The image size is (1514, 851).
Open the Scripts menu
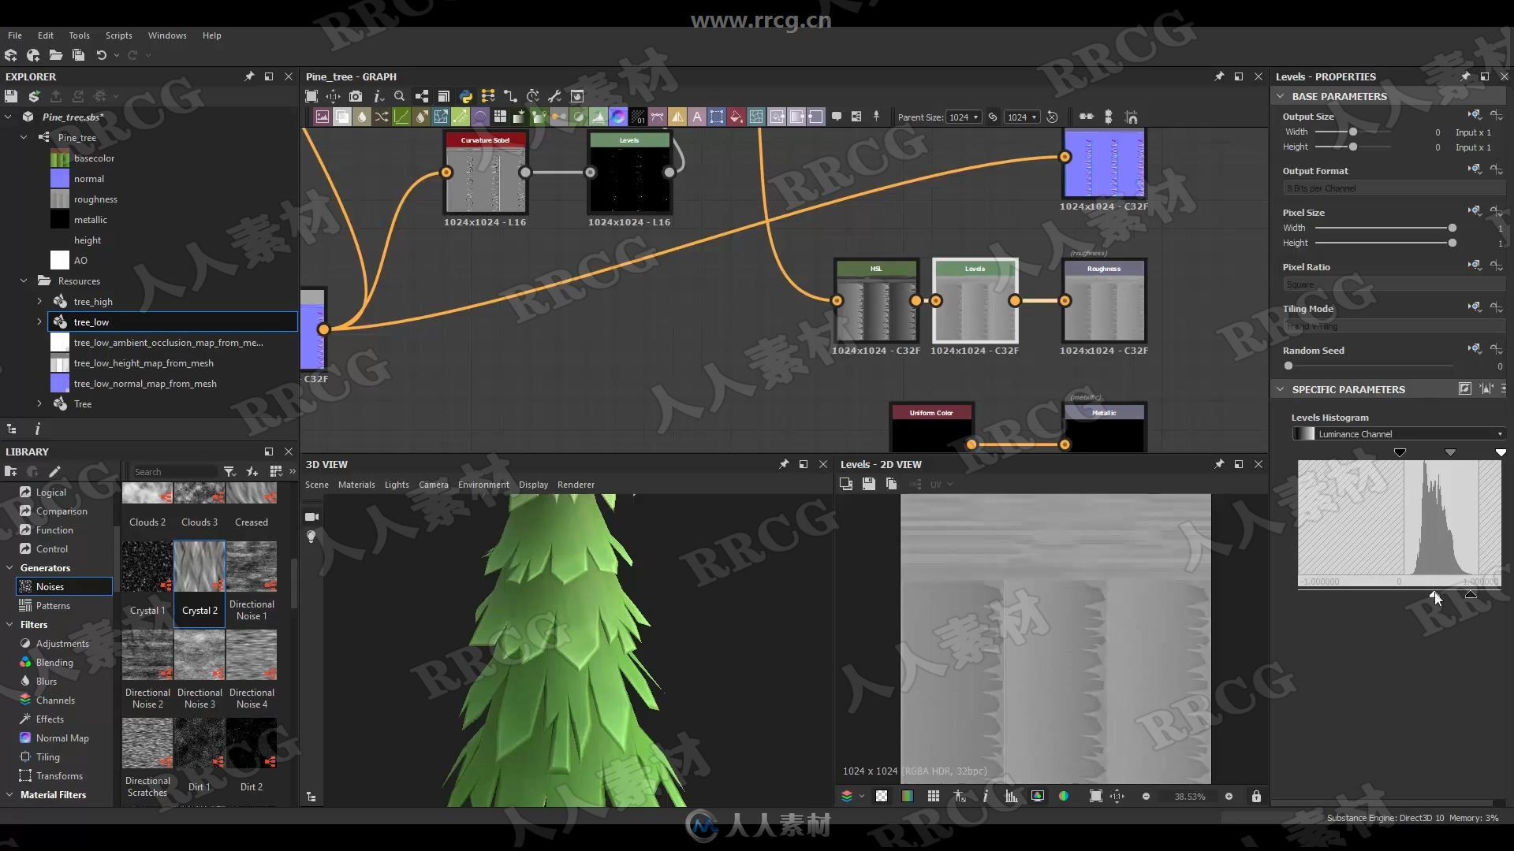coord(118,35)
